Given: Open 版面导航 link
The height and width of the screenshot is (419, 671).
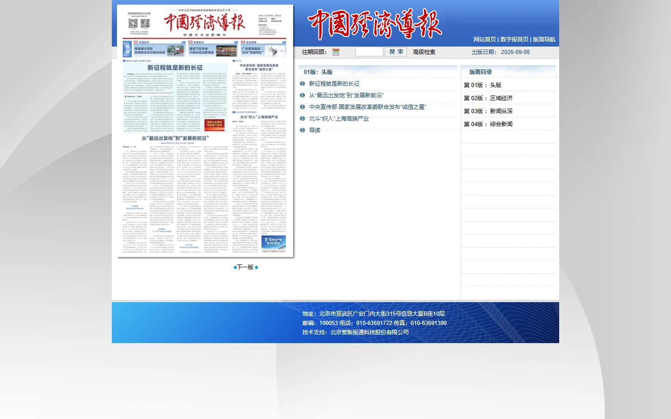Looking at the screenshot, I should tap(544, 40).
